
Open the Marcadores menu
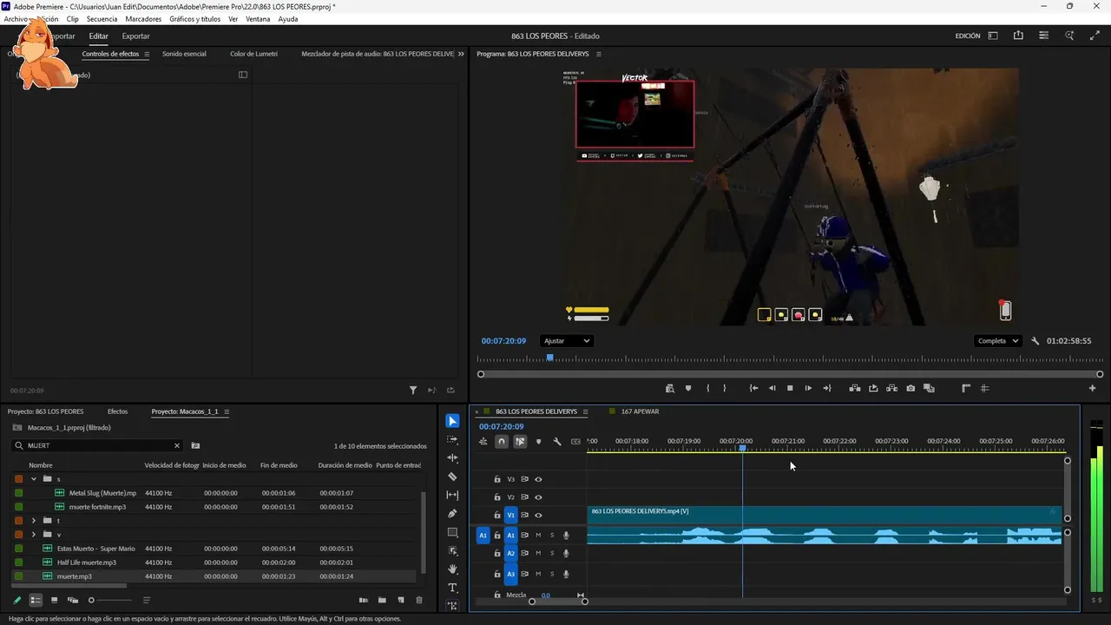pyautogui.click(x=143, y=19)
